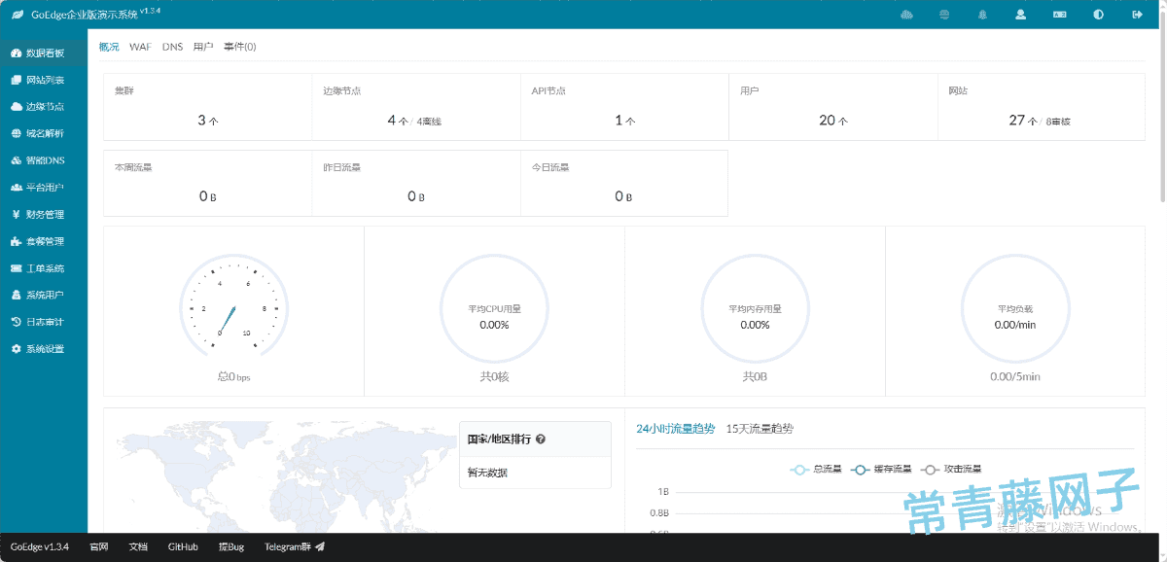Screen dimensions: 1167x562
Task: Click the 本周流量 0 B value
Action: pyautogui.click(x=207, y=196)
